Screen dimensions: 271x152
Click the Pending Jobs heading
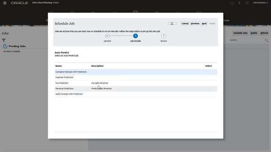tap(17, 46)
